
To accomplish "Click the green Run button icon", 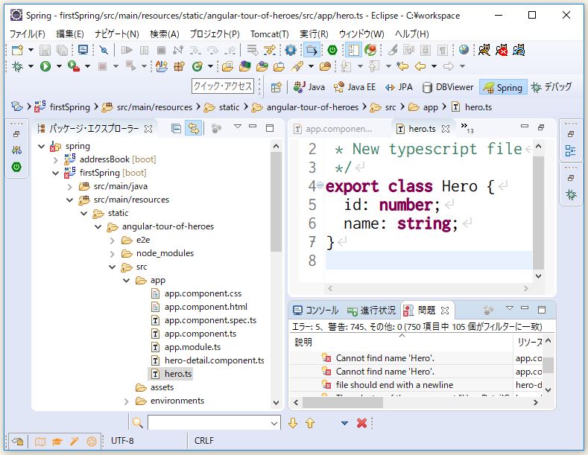I will [45, 66].
